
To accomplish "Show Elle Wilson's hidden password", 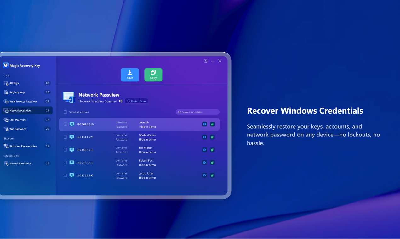I will [204, 150].
